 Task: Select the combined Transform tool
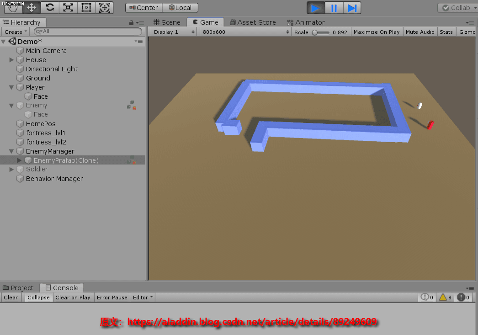click(x=105, y=8)
